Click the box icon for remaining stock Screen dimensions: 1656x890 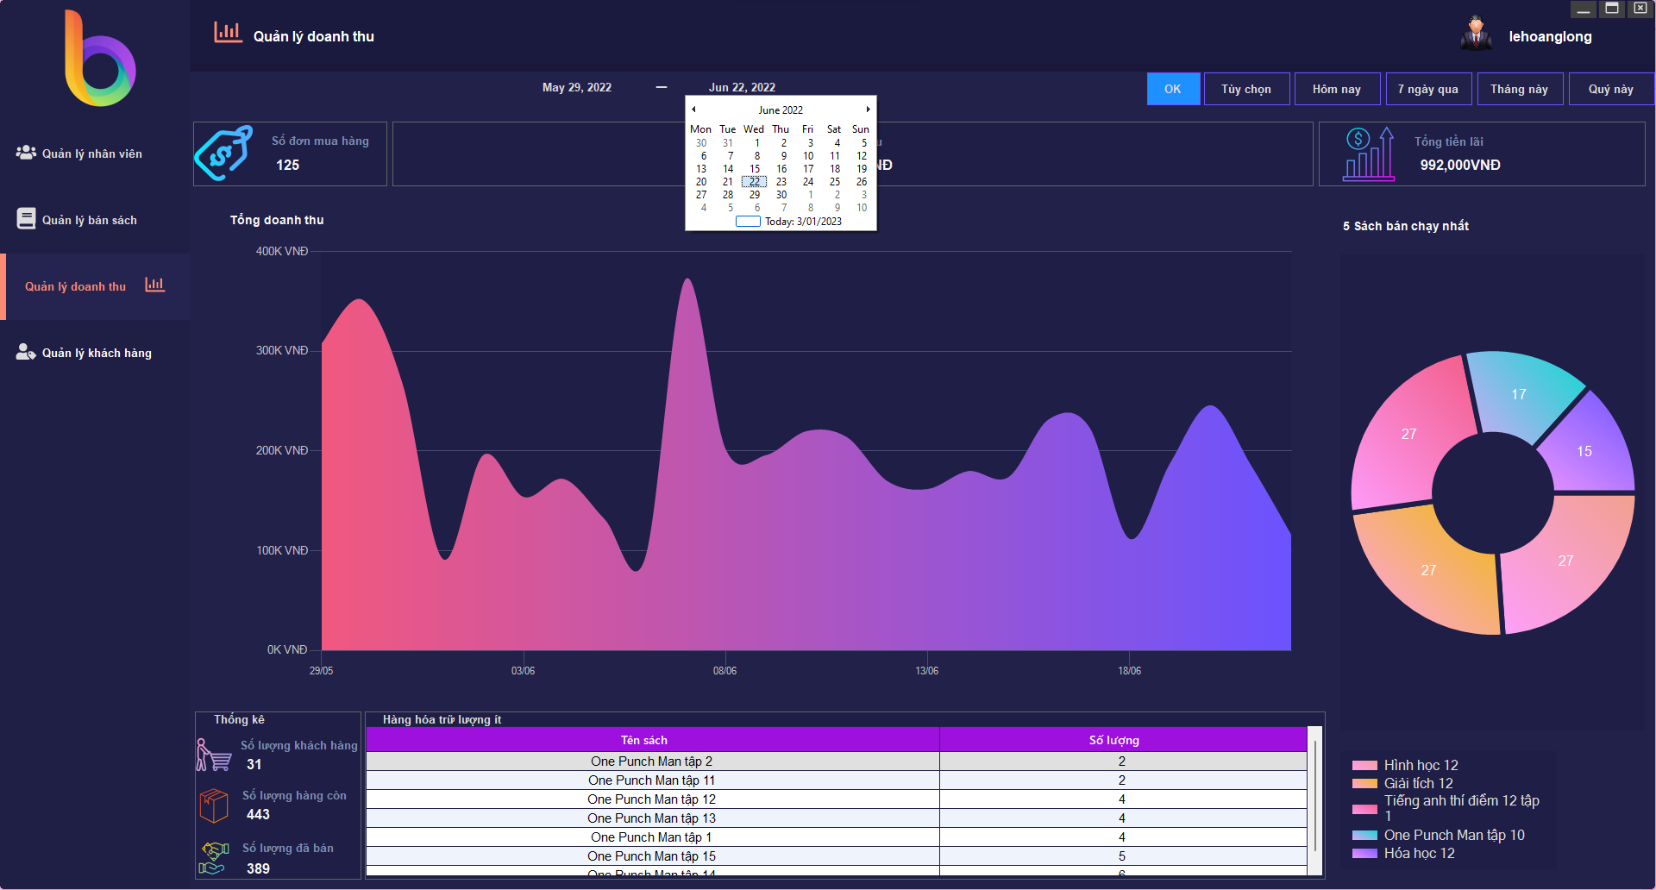click(x=214, y=805)
